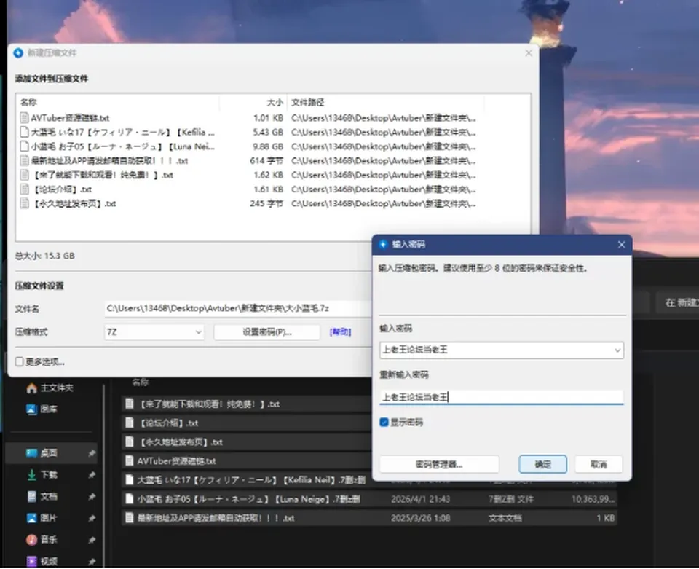This screenshot has height=569, width=699.
Task: Click file icon of 【永久地址发布页】.txt in Explorer list
Action: click(x=130, y=442)
